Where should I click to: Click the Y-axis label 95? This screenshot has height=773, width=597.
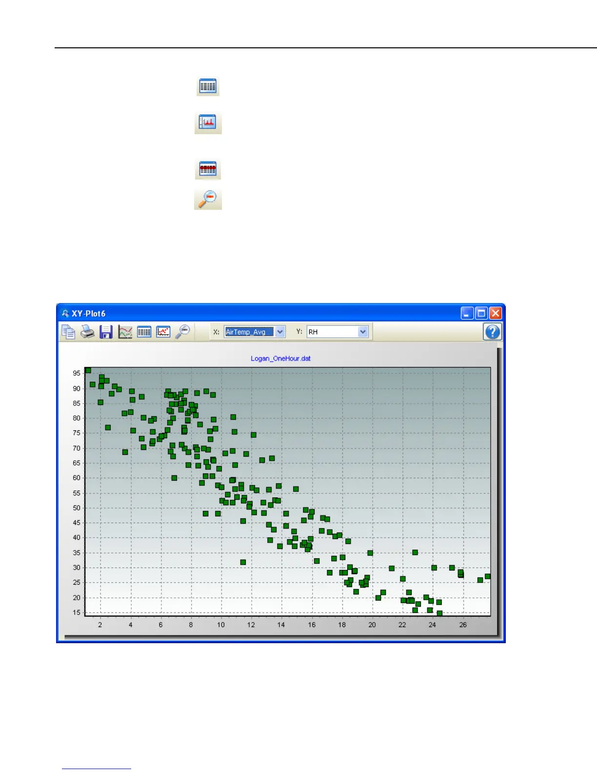coord(77,373)
